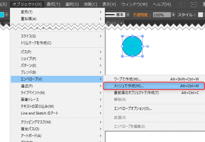Click the graphic style swatch
The height and width of the screenshot is (142, 205).
(x=200, y=15)
